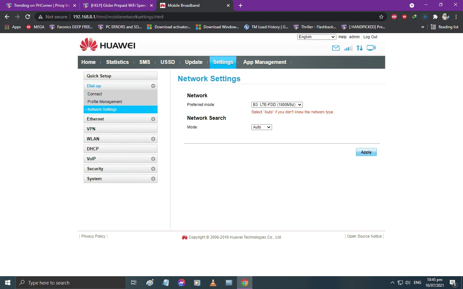The height and width of the screenshot is (289, 463).
Task: Open Quick Setup in sidebar
Action: pyautogui.click(x=121, y=76)
